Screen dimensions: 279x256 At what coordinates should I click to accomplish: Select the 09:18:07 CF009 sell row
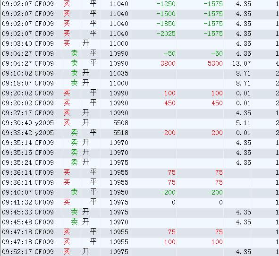140,83
